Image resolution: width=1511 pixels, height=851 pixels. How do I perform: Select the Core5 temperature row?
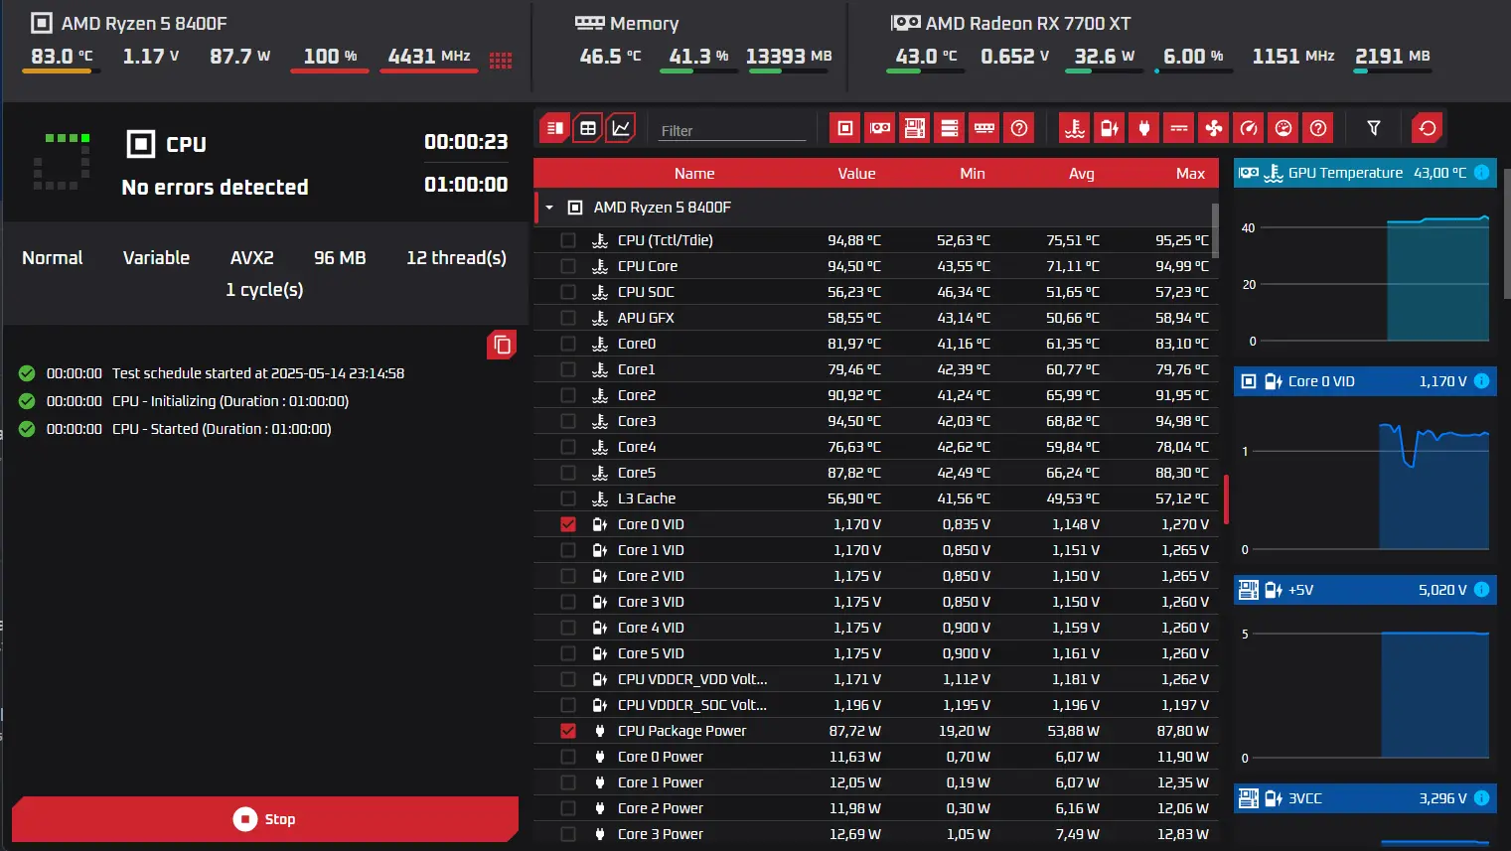coord(876,473)
